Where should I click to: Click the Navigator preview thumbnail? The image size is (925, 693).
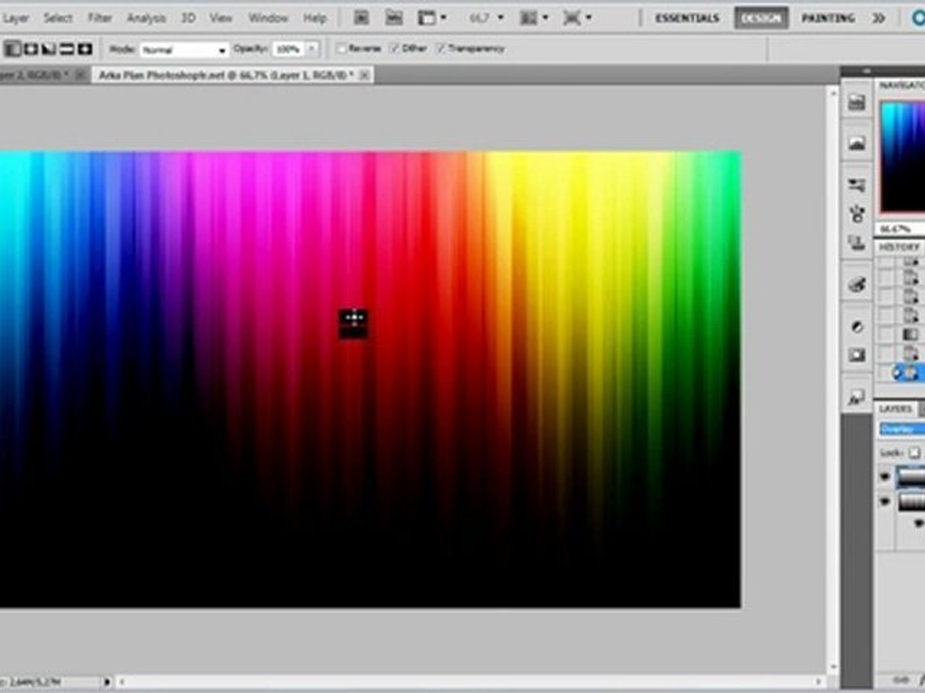coord(903,156)
